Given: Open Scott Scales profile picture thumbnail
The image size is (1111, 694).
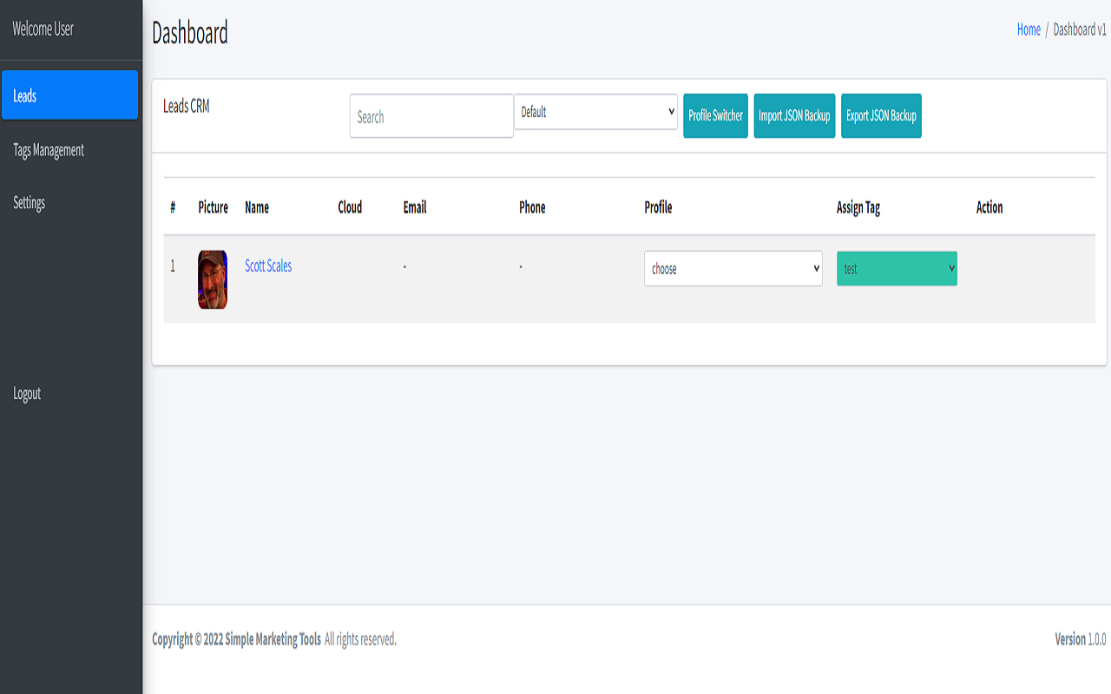Looking at the screenshot, I should coord(213,279).
